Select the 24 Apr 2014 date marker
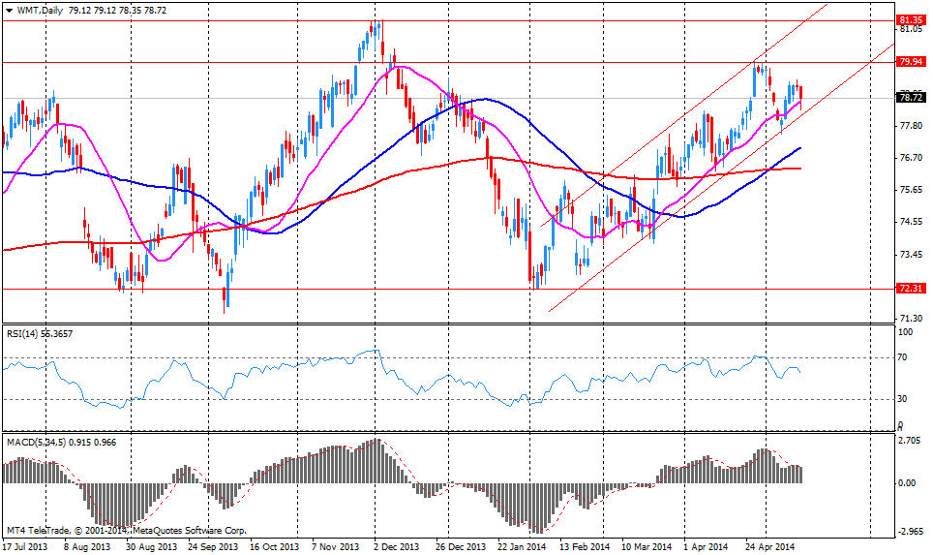This screenshot has width=933, height=555. tap(771, 546)
